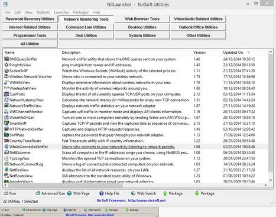276x217 pixels.
Task: Open Internet Related Utilities group
Action: point(30,27)
